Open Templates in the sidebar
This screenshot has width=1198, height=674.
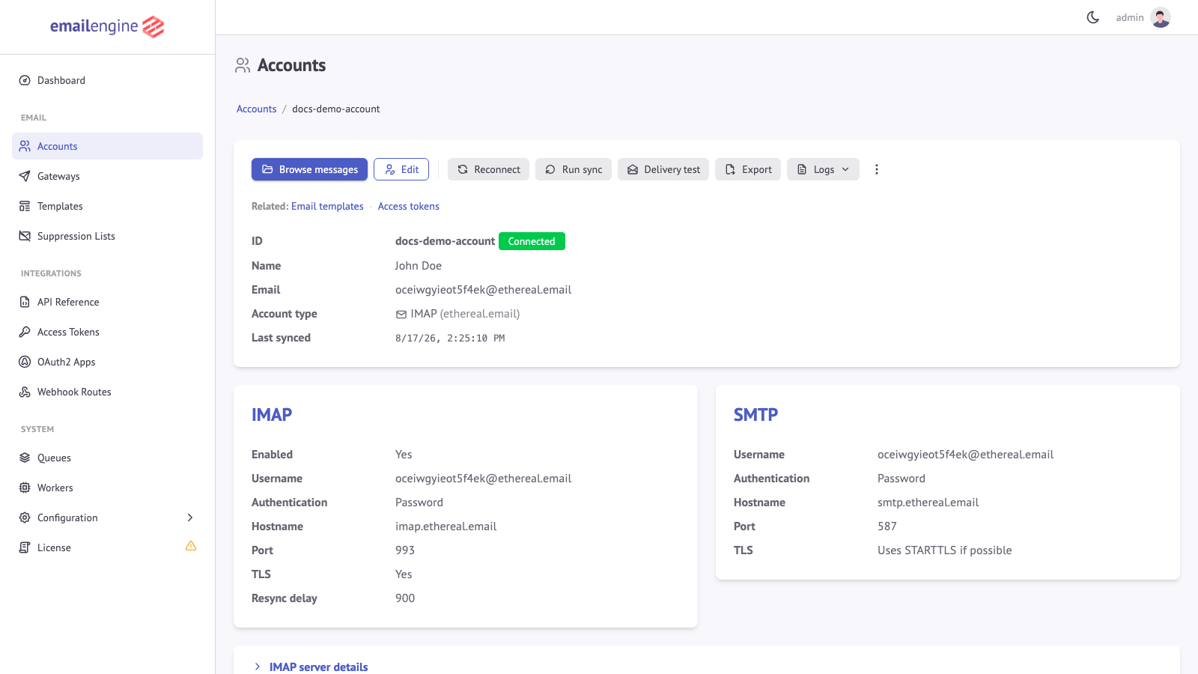[107, 206]
